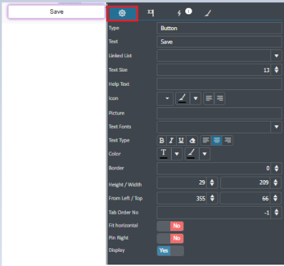Click the Save button on the canvas
The width and height of the screenshot is (284, 266).
[x=57, y=11]
